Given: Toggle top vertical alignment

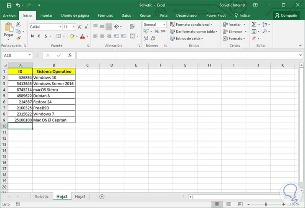Looking at the screenshot, I should 95,27.
